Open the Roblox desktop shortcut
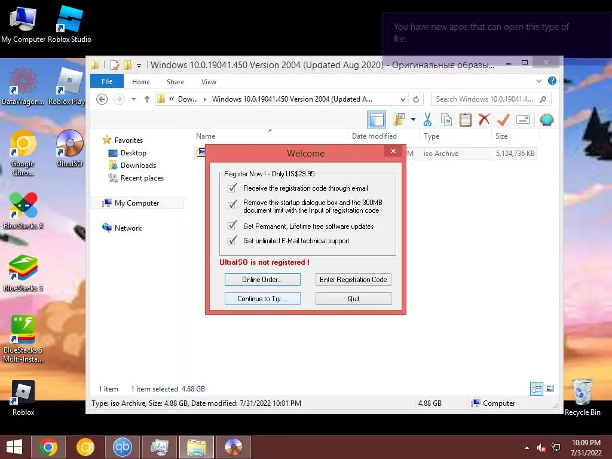612x459 pixels. pos(23,398)
